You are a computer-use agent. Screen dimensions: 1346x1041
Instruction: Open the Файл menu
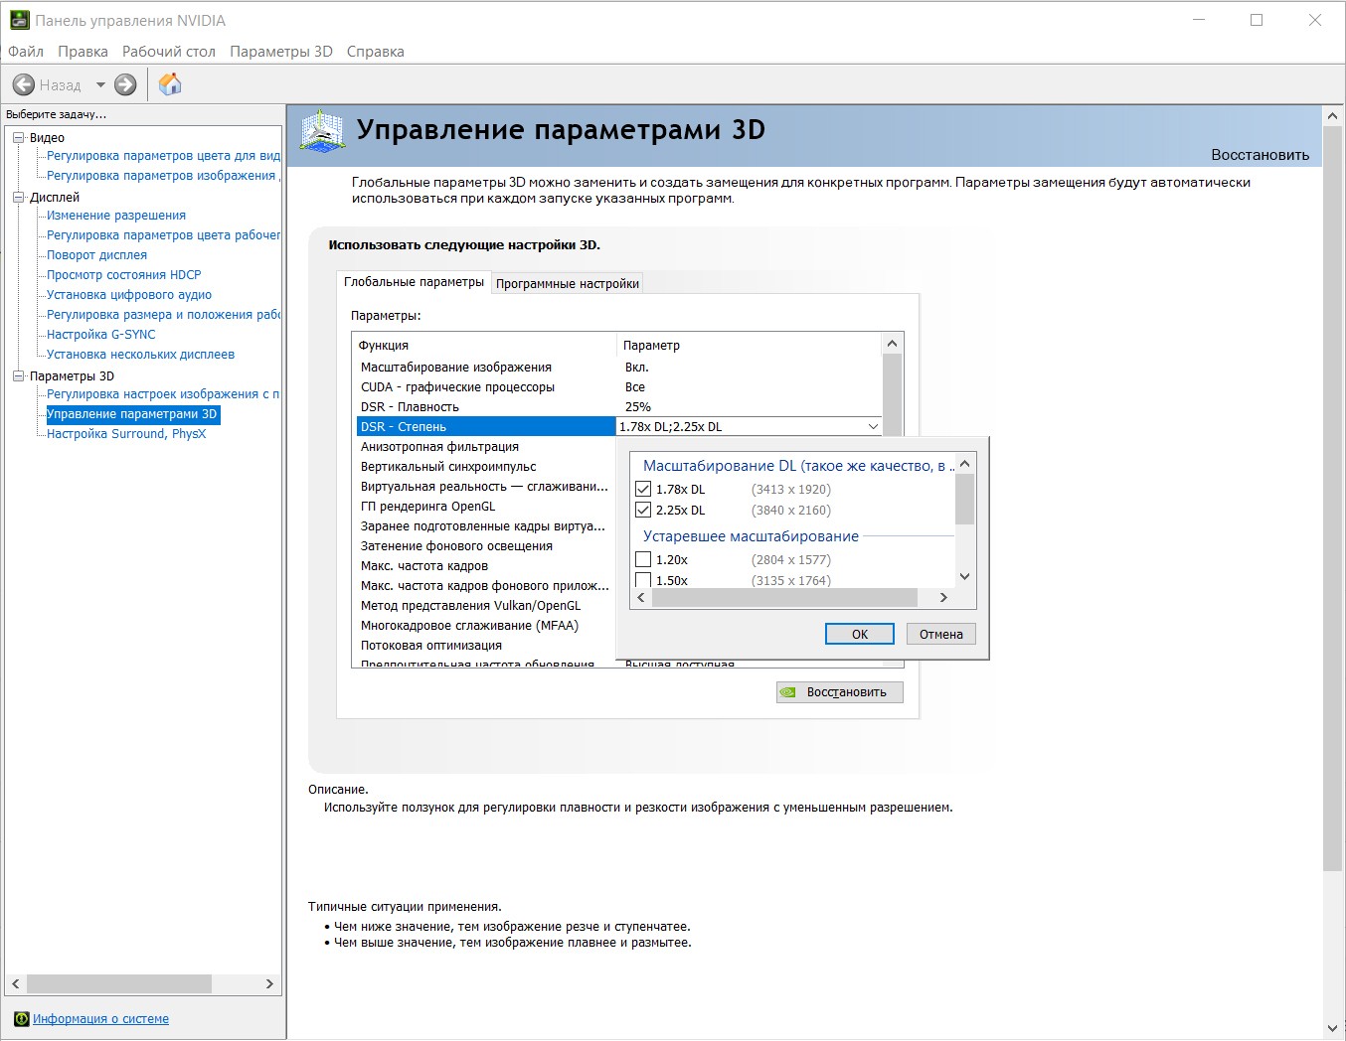point(26,52)
